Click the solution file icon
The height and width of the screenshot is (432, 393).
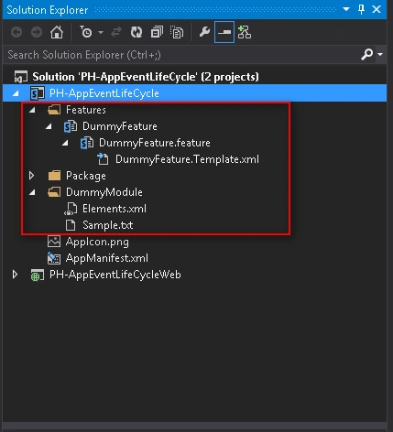click(x=21, y=77)
